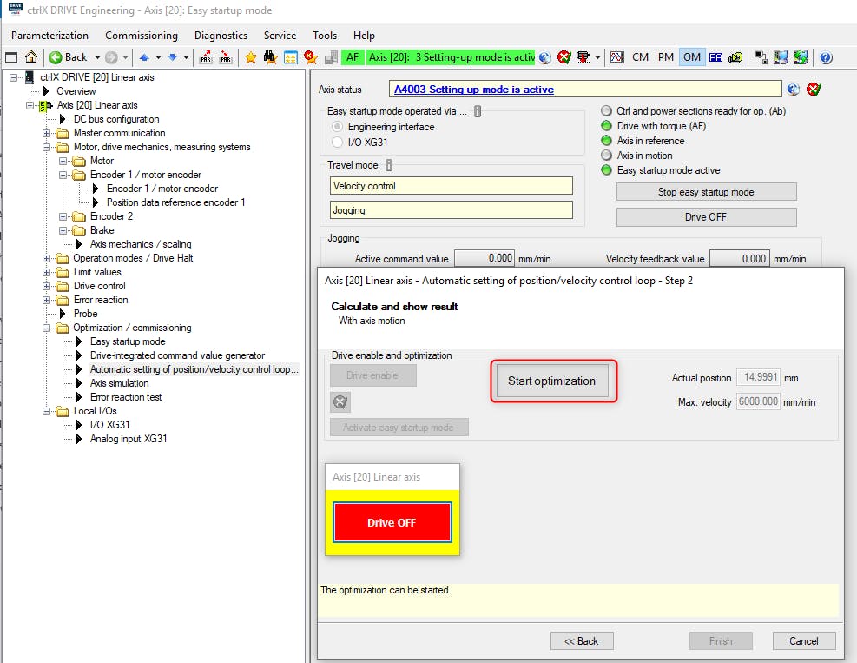Open the Help menu

coord(364,36)
